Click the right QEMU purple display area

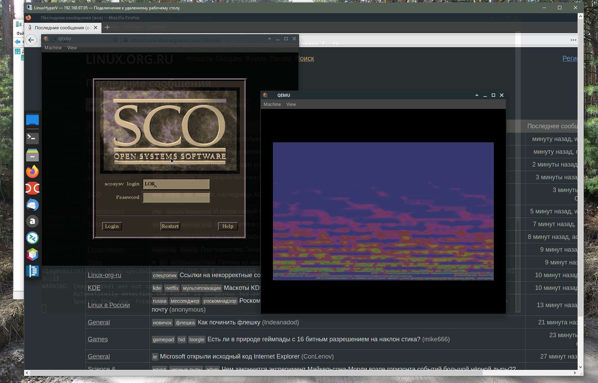click(383, 211)
